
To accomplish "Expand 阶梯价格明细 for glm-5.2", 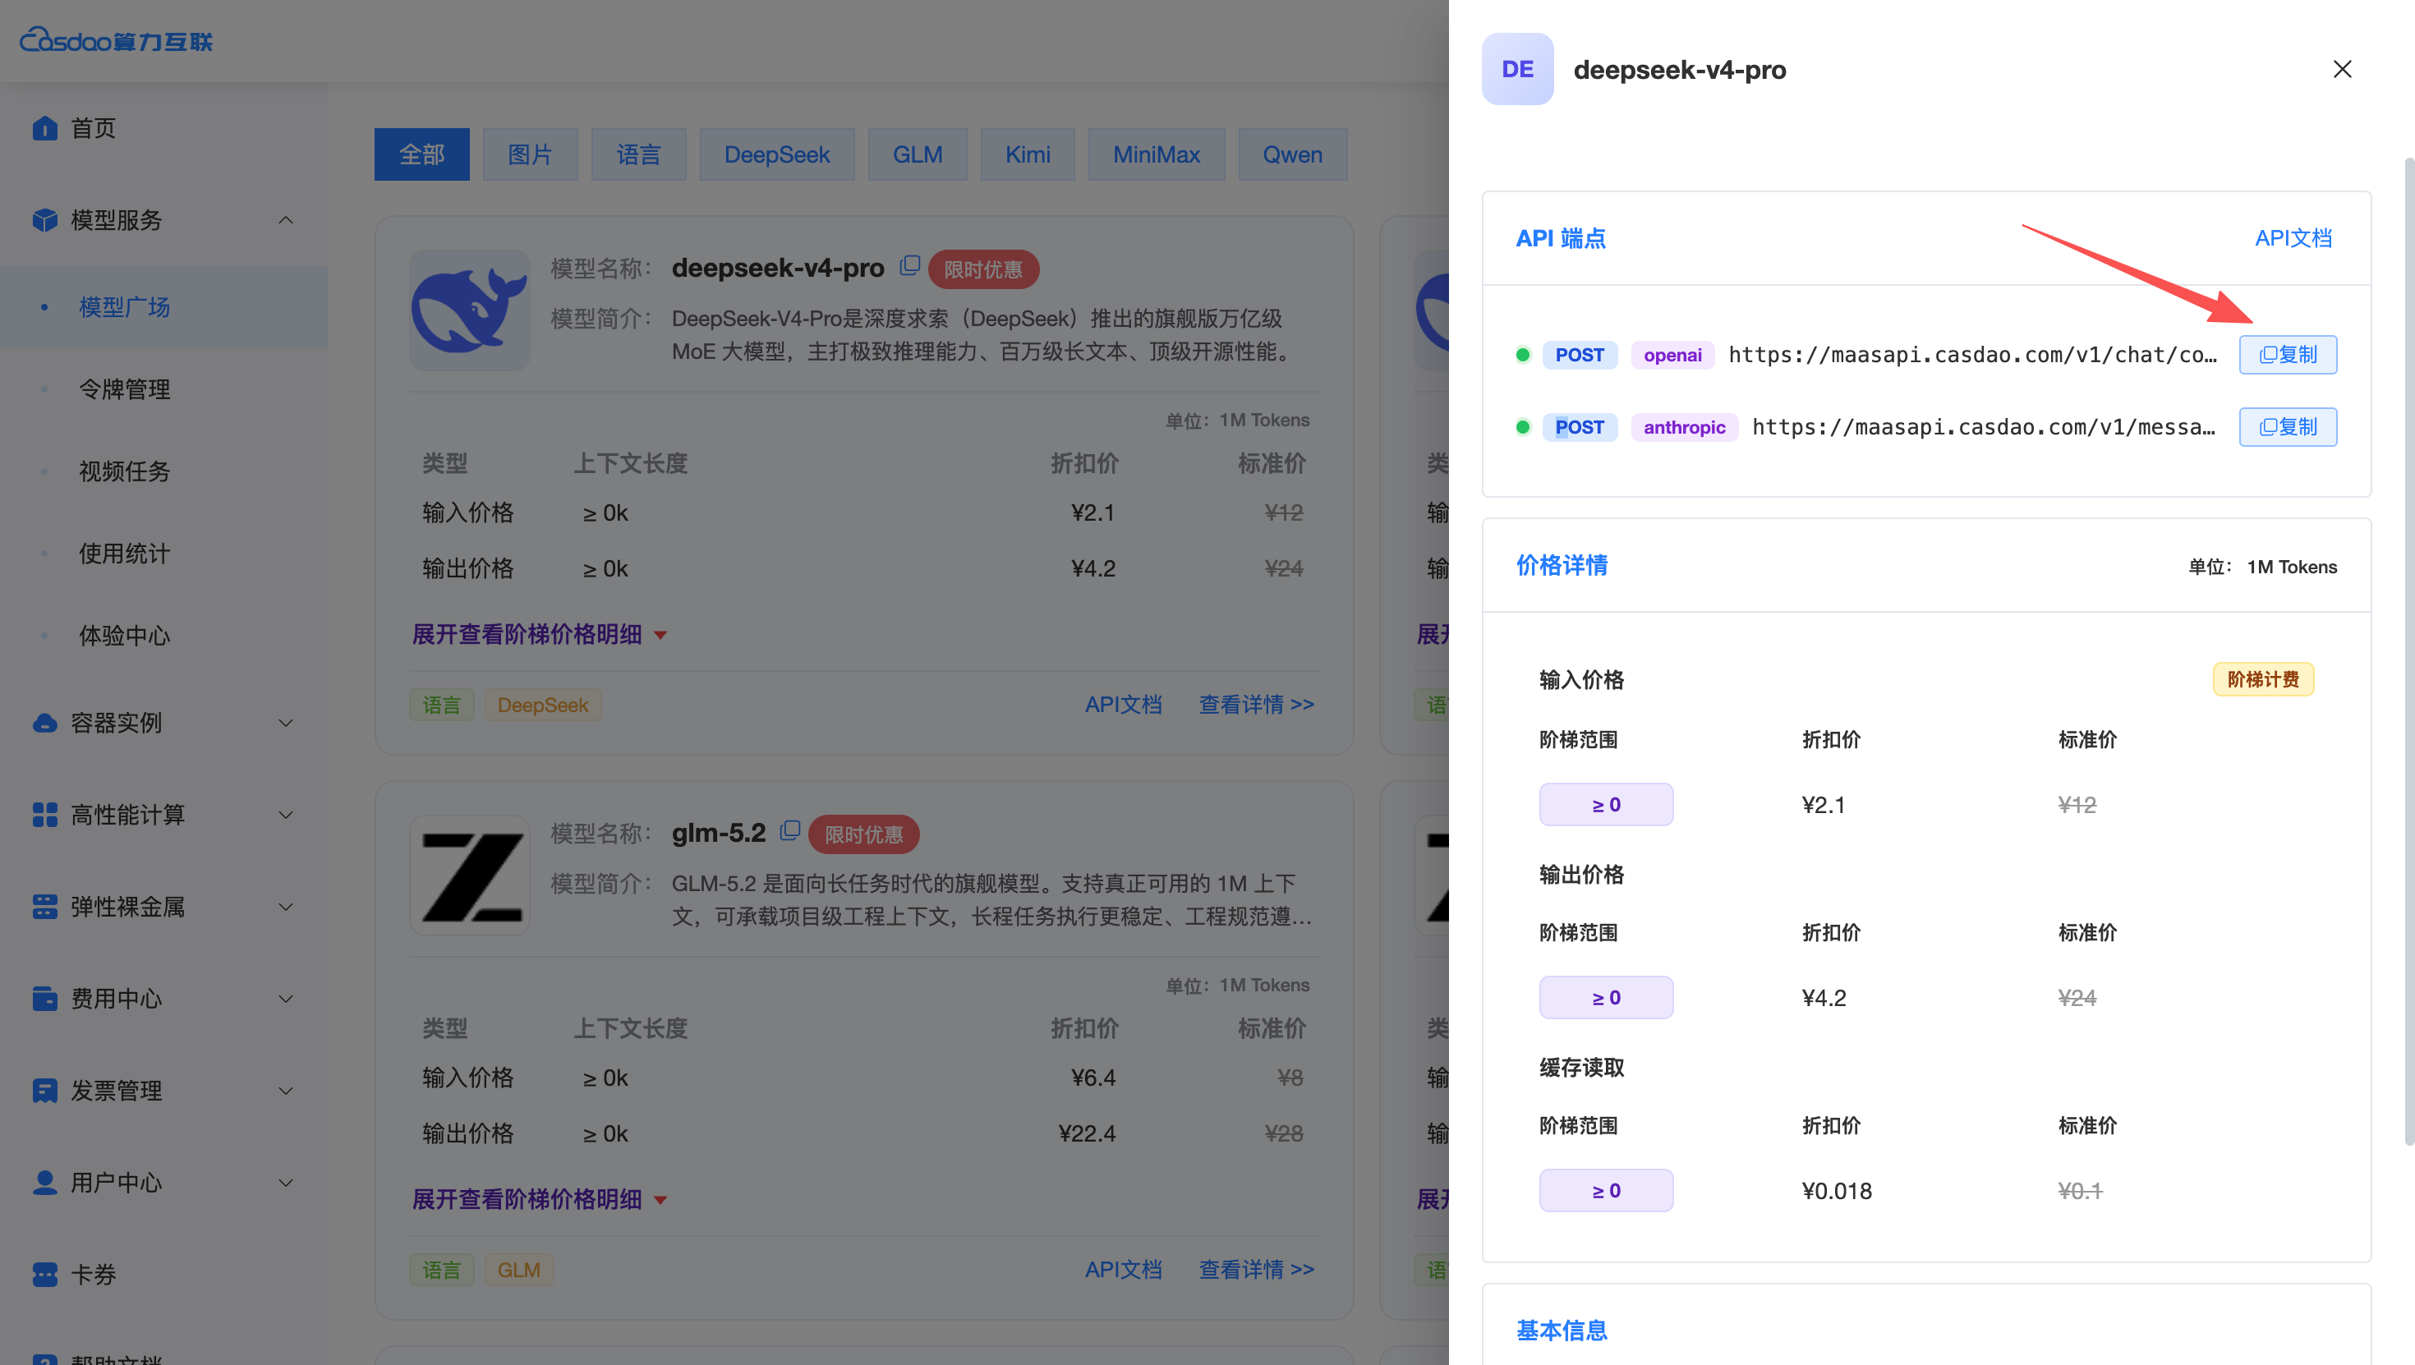I will point(539,1199).
